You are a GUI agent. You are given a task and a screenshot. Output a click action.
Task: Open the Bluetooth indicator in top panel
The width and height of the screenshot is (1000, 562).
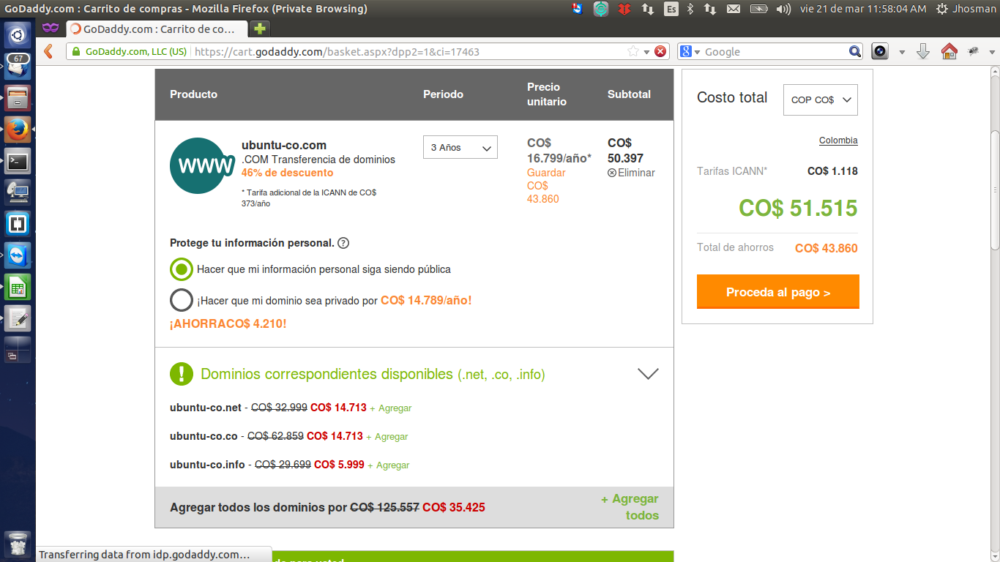pos(690,9)
